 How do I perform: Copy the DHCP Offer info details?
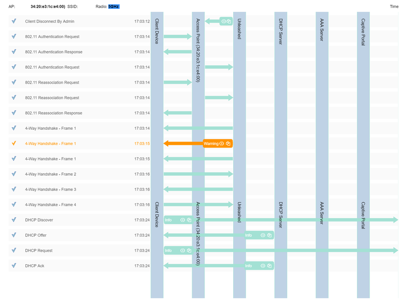click(269, 236)
